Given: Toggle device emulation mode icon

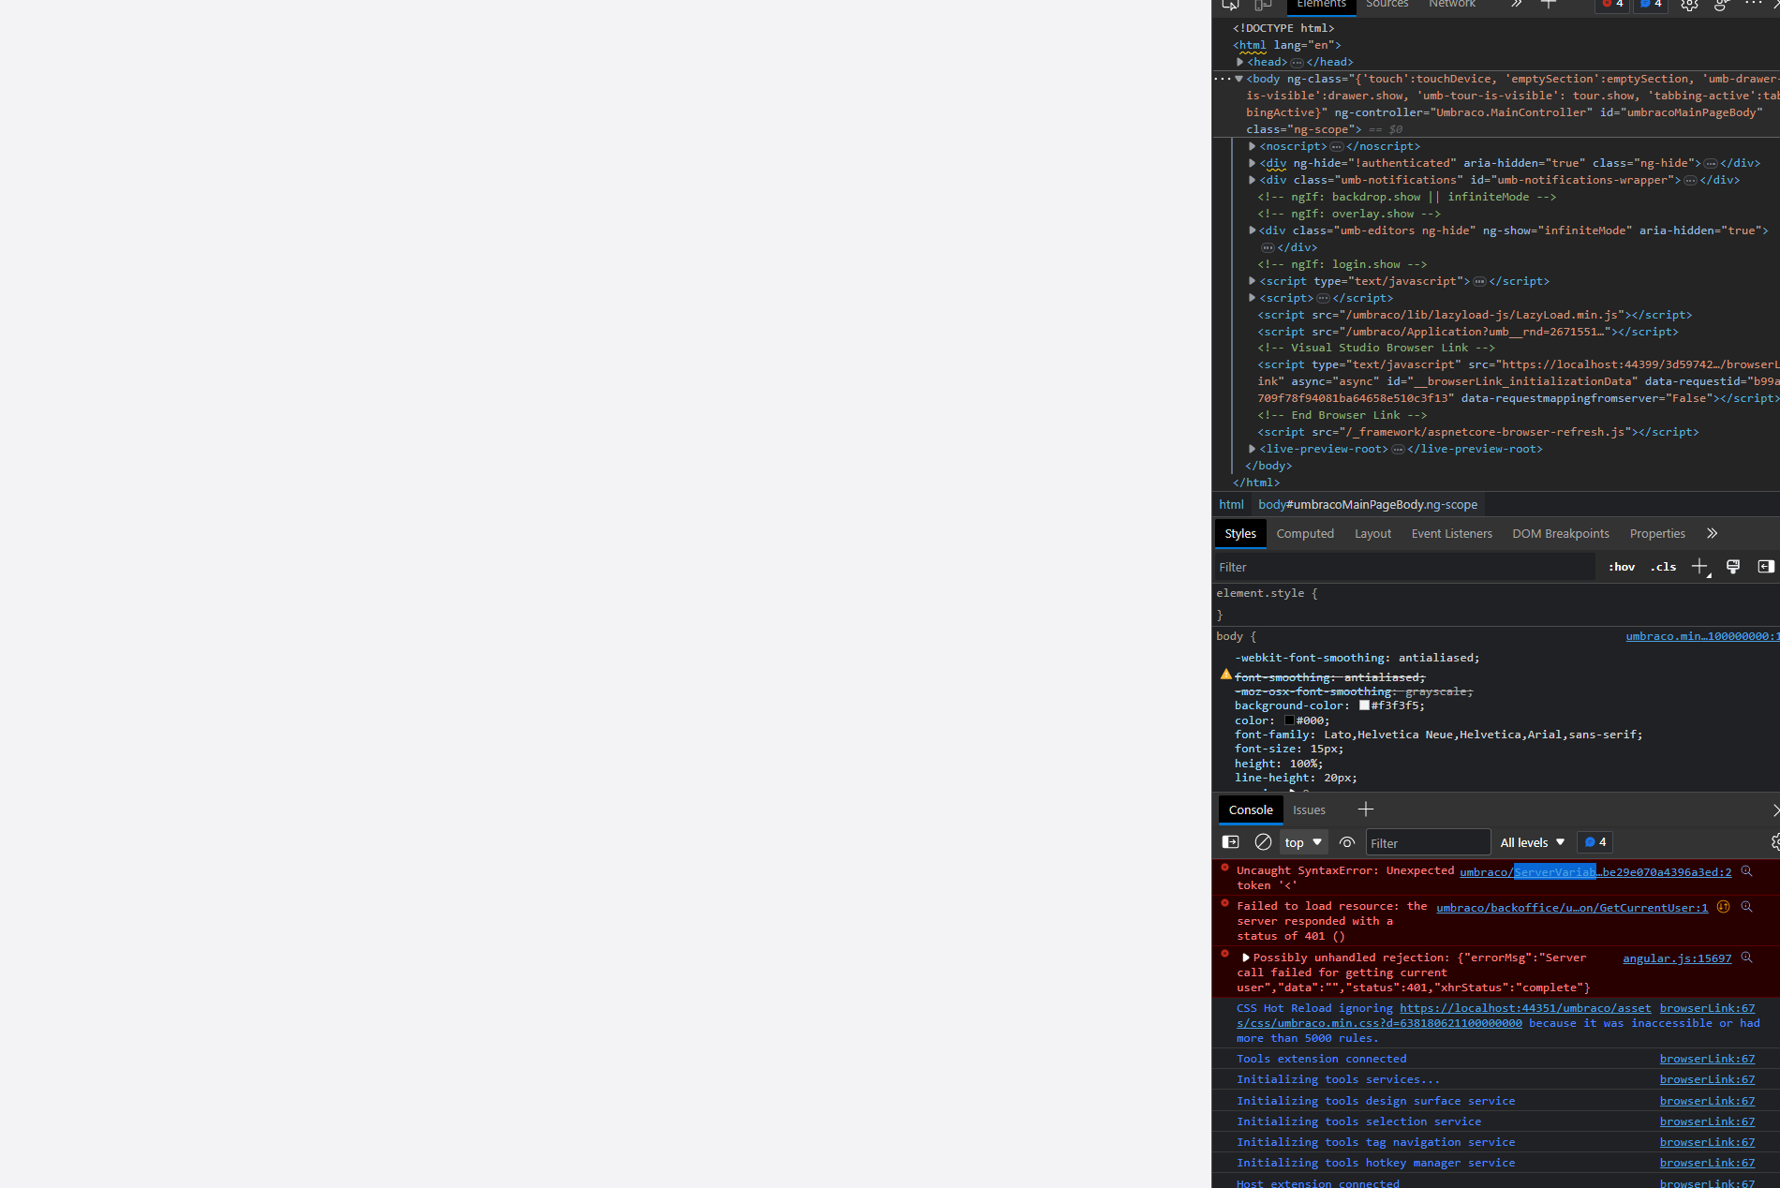Looking at the screenshot, I should click(1263, 5).
